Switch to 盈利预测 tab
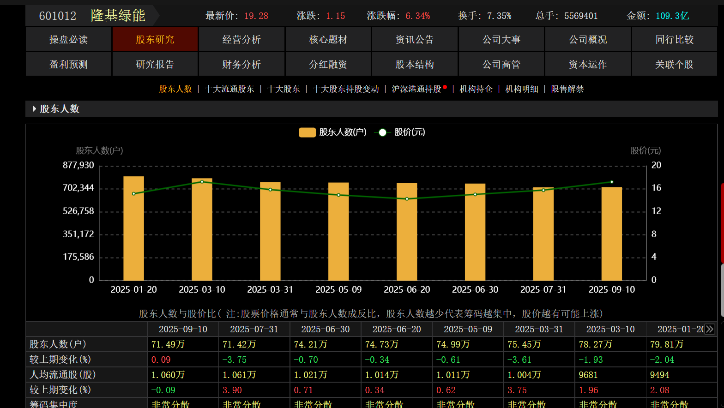 (68, 64)
